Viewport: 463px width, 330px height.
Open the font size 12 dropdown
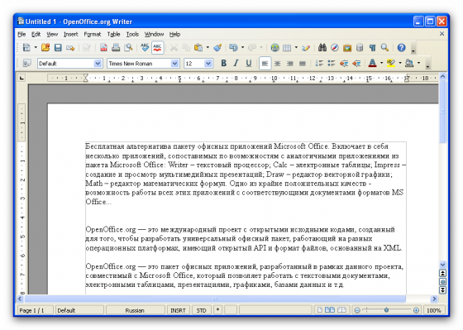(208, 64)
